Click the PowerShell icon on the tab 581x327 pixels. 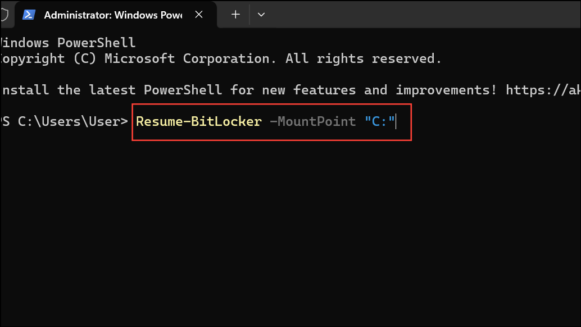pos(29,15)
